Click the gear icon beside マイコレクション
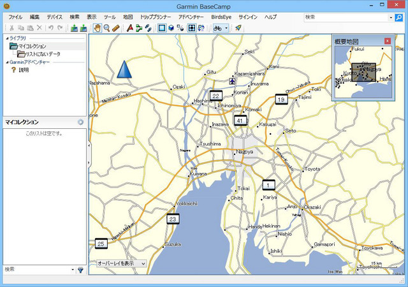Viewport: 408px width, 287px height. pos(81,122)
